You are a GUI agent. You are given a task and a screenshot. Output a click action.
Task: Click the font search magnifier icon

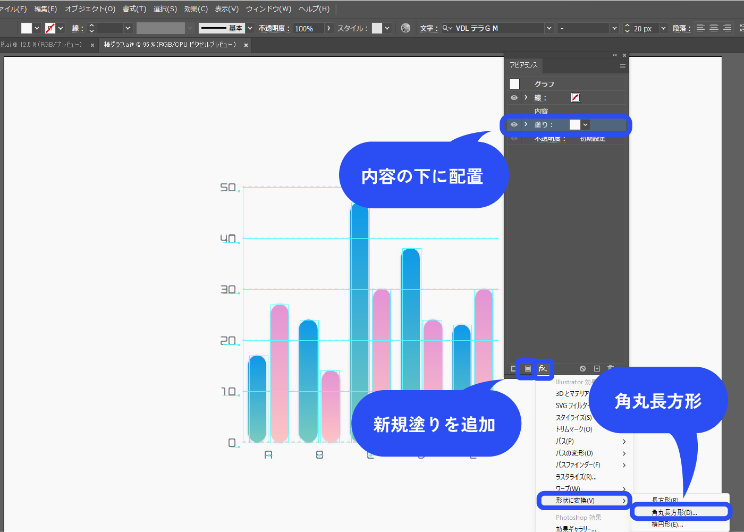tap(447, 28)
